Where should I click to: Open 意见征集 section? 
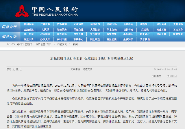(112, 39)
